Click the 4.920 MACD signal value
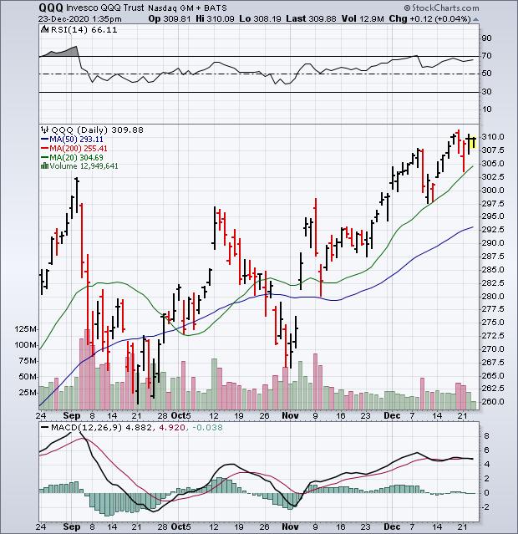Screen dimensions: 518x534 (171, 427)
